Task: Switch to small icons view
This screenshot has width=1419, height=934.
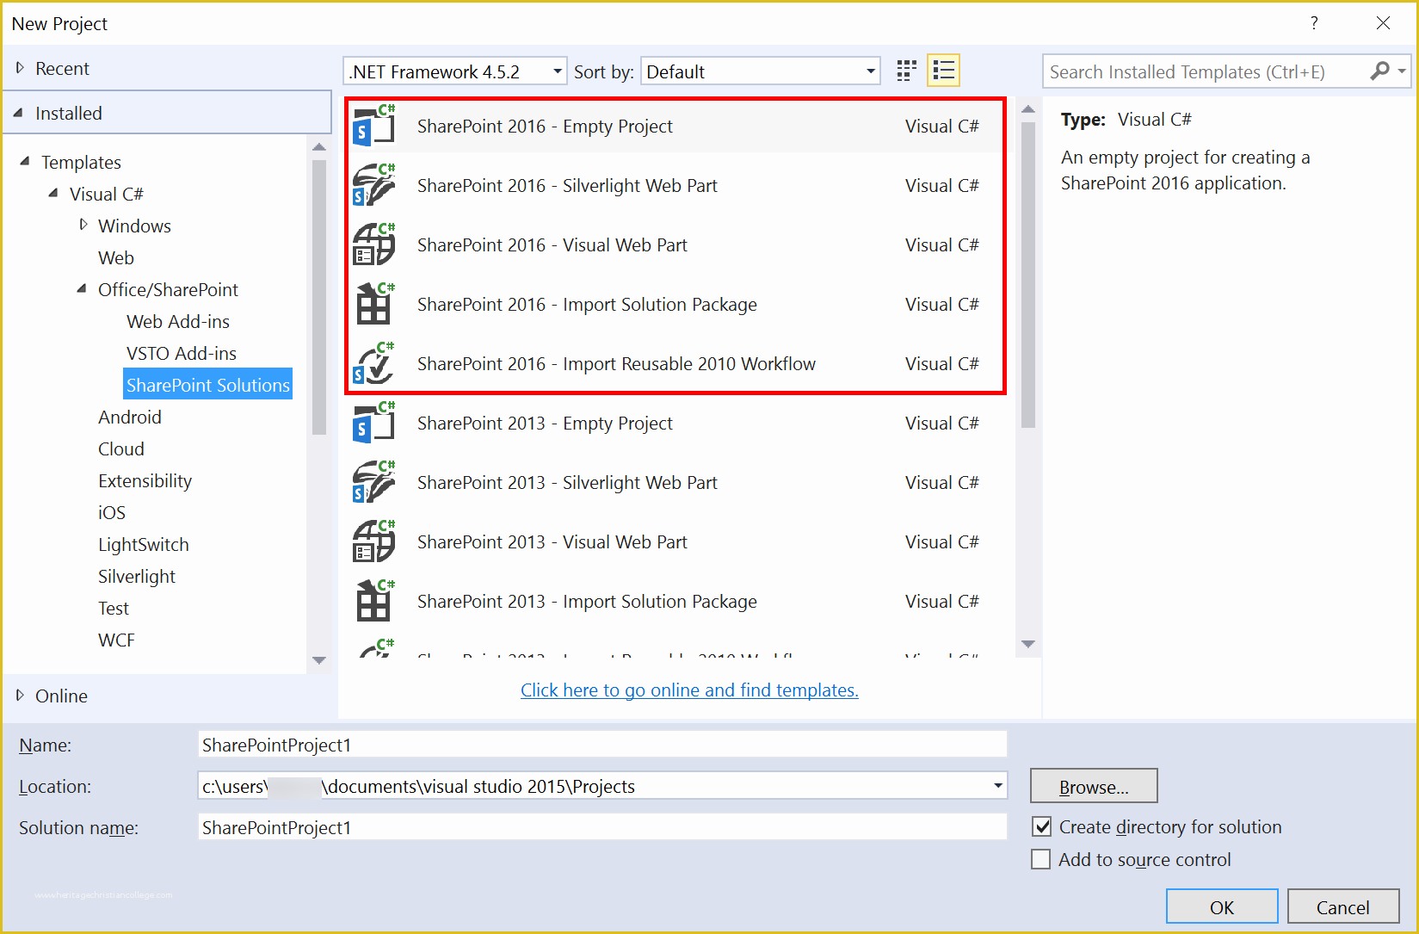Action: pyautogui.click(x=906, y=71)
